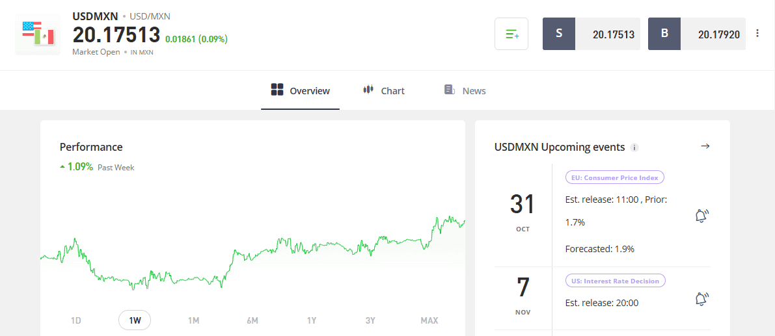This screenshot has height=336, width=775.
Task: Add USDMXN to watchlist icon button
Action: point(511,34)
